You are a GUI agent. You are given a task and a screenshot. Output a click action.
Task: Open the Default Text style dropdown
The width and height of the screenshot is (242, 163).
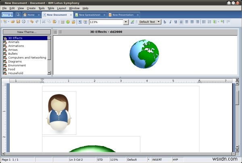click(159, 22)
